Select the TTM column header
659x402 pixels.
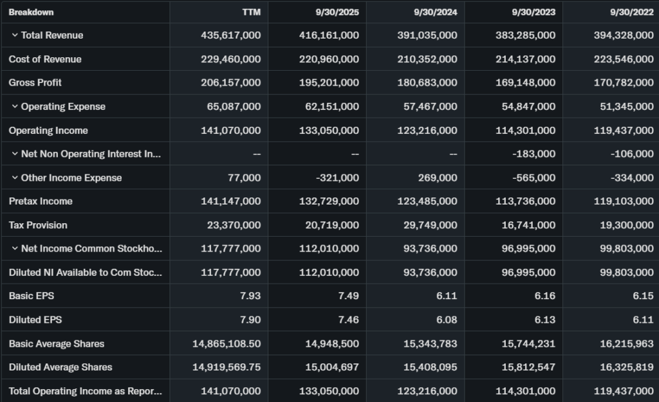[252, 12]
